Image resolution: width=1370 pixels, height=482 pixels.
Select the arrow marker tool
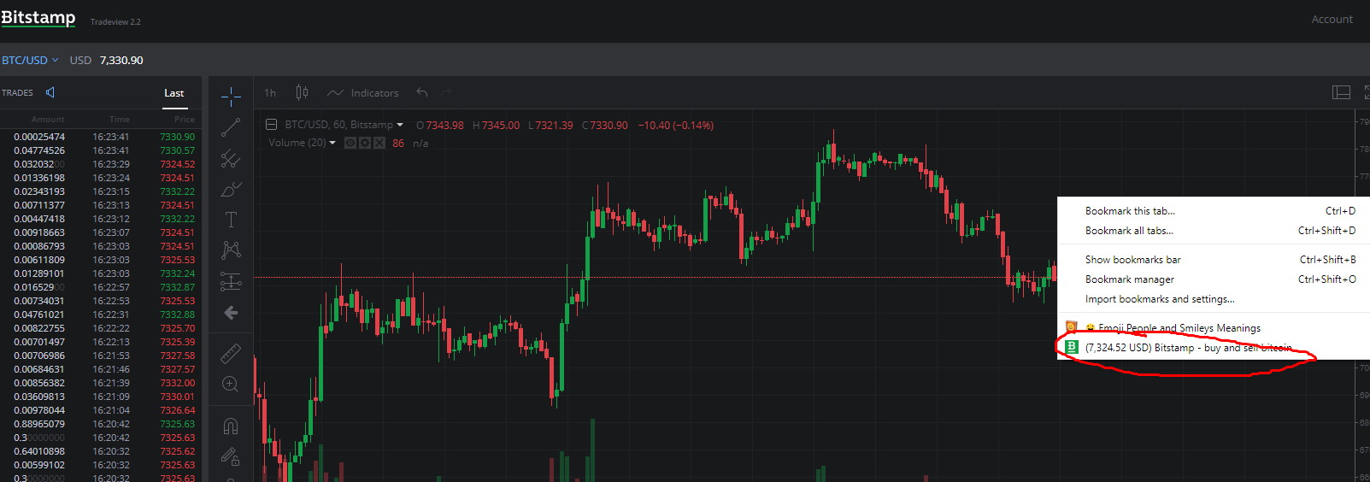(x=231, y=313)
